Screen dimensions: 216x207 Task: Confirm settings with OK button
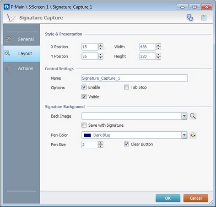pyautogui.click(x=168, y=198)
